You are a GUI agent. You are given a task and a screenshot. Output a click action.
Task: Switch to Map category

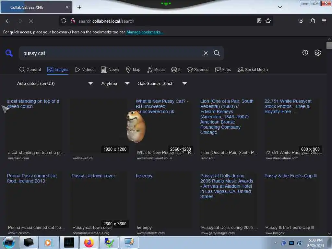(x=133, y=70)
